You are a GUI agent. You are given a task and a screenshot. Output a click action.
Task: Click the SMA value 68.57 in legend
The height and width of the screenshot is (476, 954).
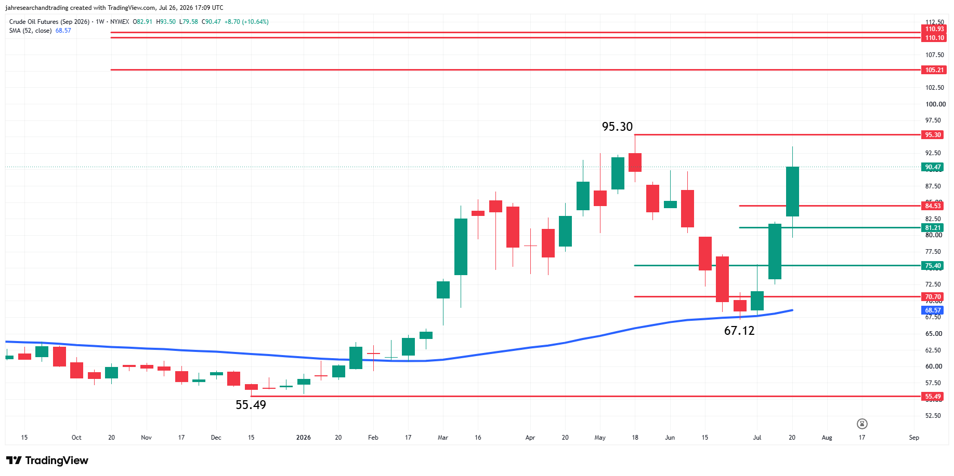63,31
